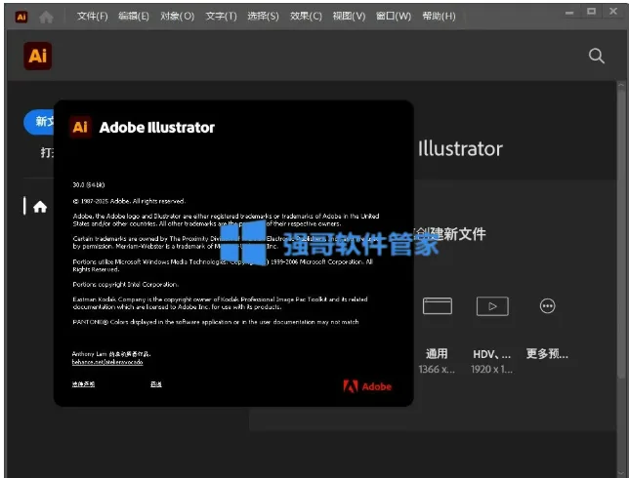Click the 团队 credits link in About dialog
This screenshot has height=478, width=629.
pyautogui.click(x=156, y=384)
